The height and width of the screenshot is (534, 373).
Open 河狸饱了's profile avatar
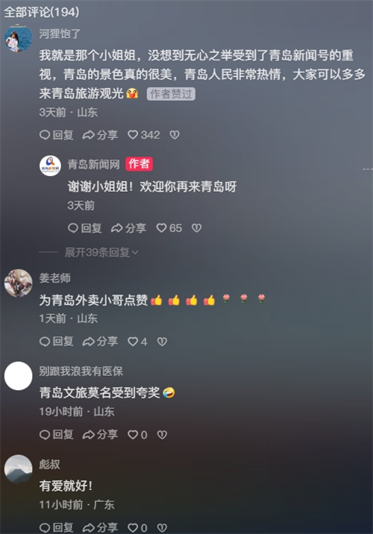tap(19, 38)
